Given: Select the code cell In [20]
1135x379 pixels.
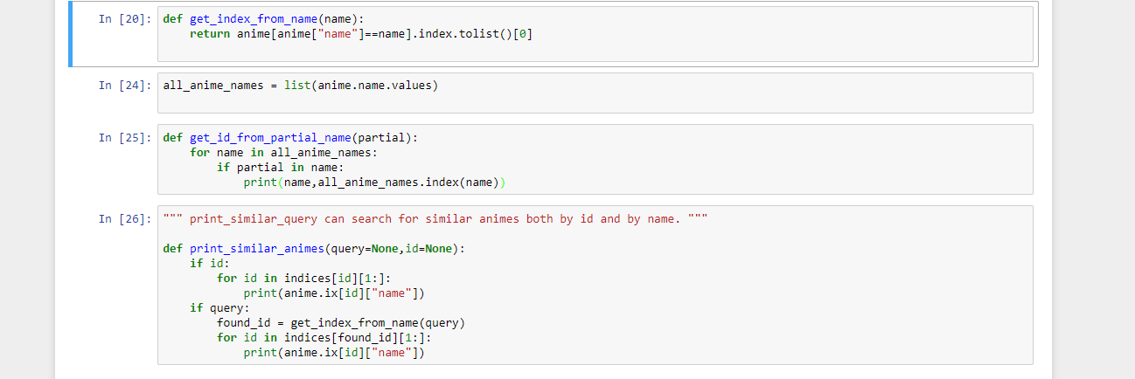Looking at the screenshot, I should 595,34.
